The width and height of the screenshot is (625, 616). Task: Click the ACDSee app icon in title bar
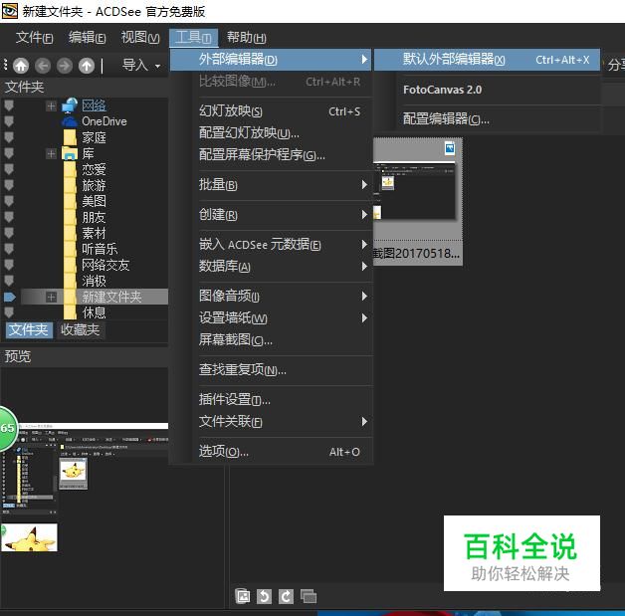pyautogui.click(x=10, y=11)
